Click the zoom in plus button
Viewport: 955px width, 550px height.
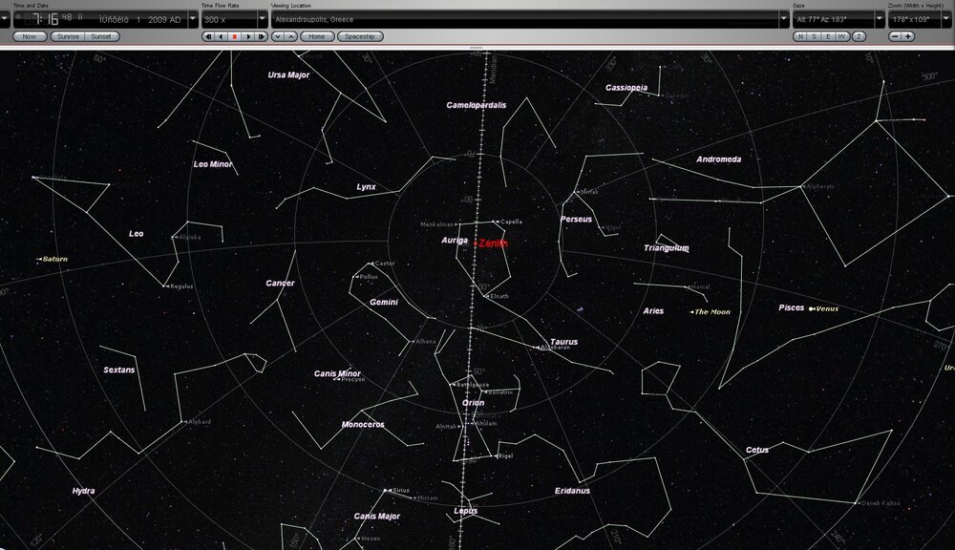click(x=907, y=36)
